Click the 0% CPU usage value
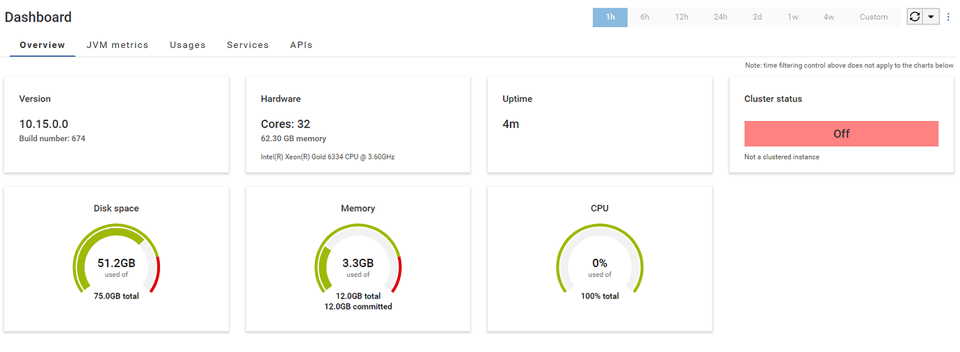This screenshot has width=960, height=352. pyautogui.click(x=600, y=263)
